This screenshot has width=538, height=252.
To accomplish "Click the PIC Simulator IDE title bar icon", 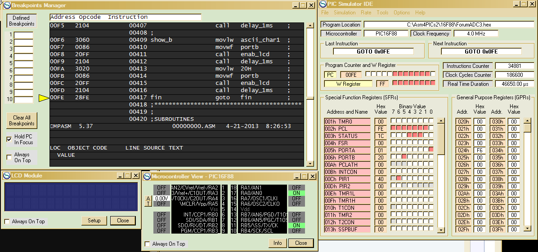I will pos(323,4).
